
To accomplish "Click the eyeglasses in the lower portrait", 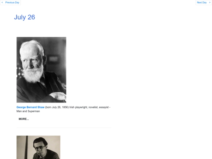I will pyautogui.click(x=40, y=148).
